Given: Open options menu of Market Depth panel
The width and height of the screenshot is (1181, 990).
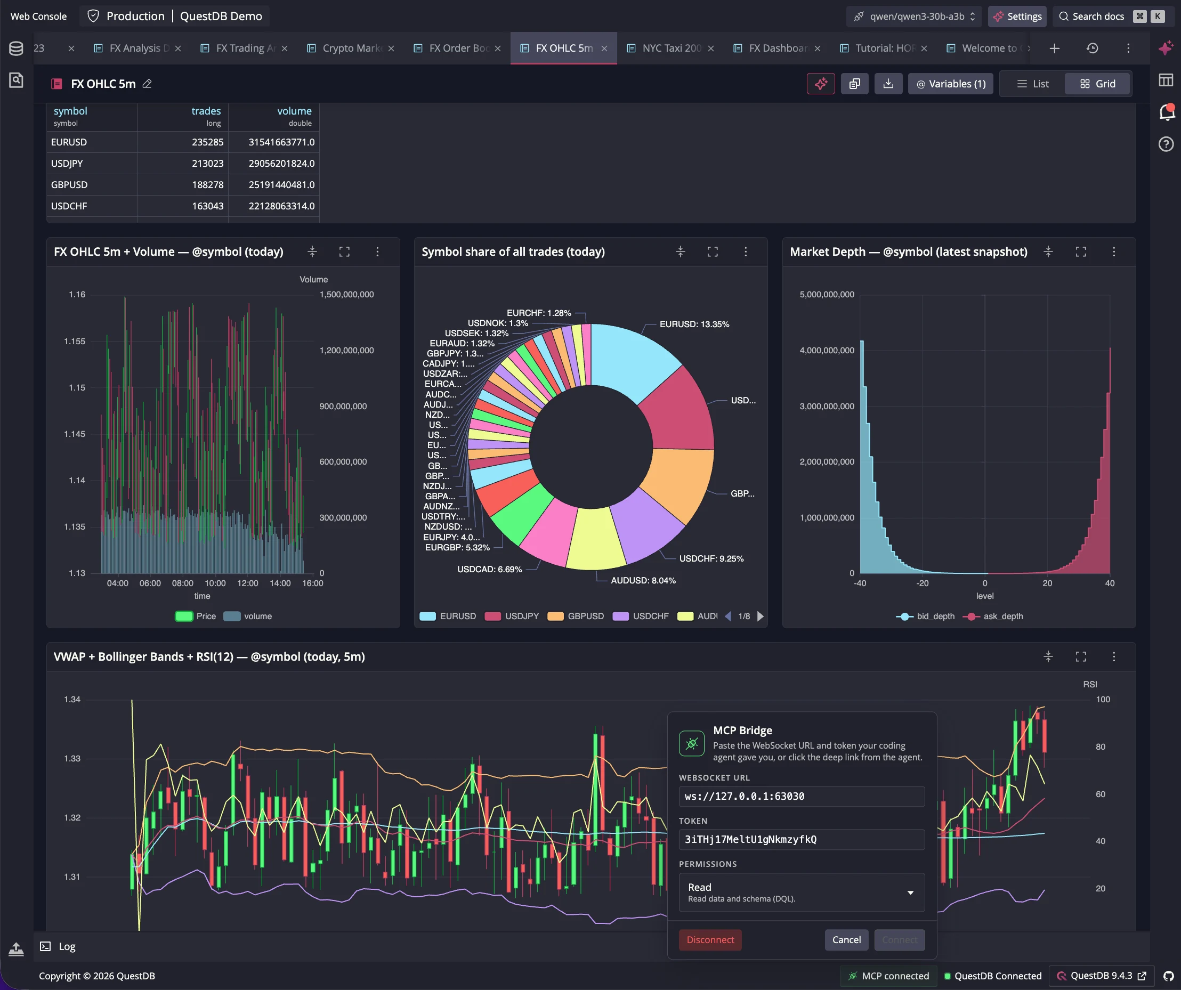Looking at the screenshot, I should (1113, 252).
